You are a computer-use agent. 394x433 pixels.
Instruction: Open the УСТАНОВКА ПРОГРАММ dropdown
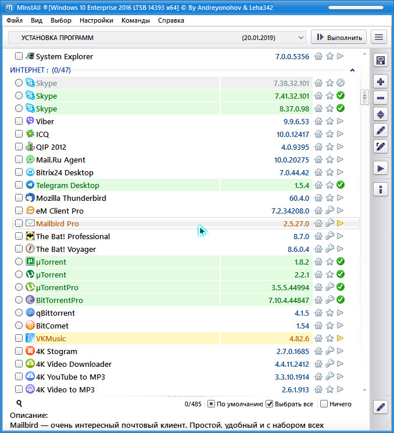pyautogui.click(x=157, y=38)
